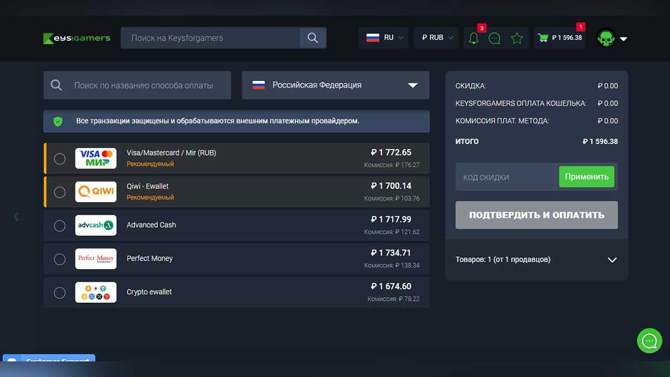
Task: Open notifications bell icon
Action: [x=473, y=39]
